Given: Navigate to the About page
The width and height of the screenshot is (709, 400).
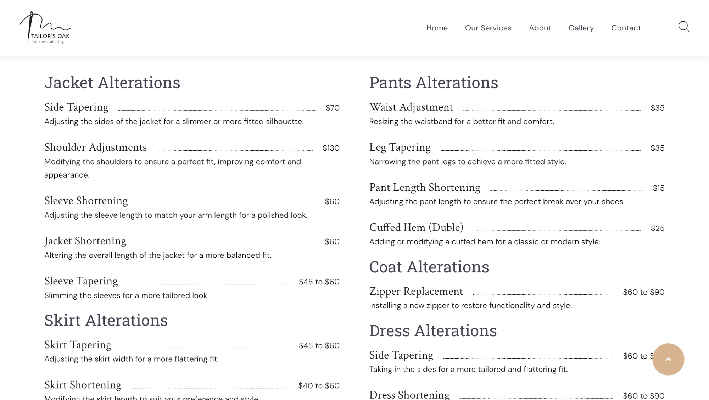Looking at the screenshot, I should pyautogui.click(x=540, y=28).
